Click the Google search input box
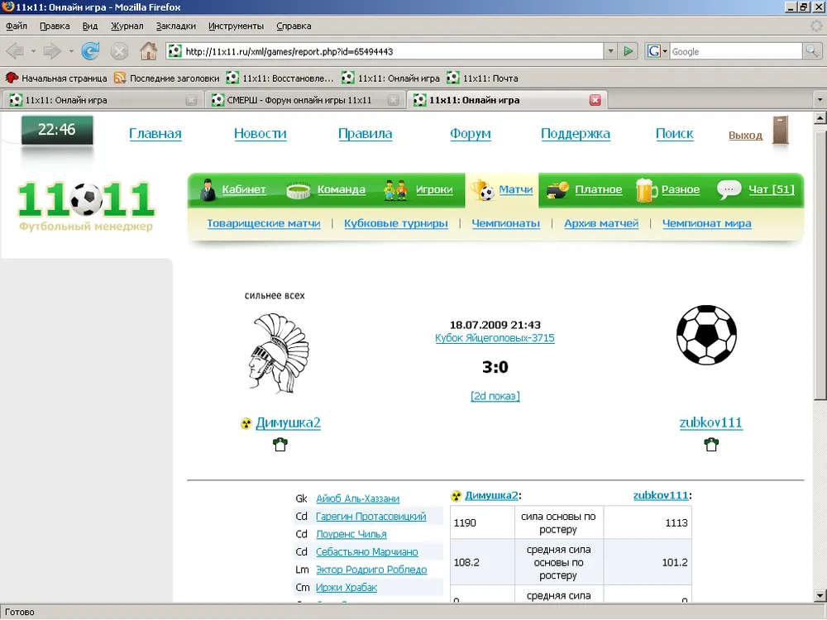This screenshot has width=827, height=620. (x=736, y=51)
